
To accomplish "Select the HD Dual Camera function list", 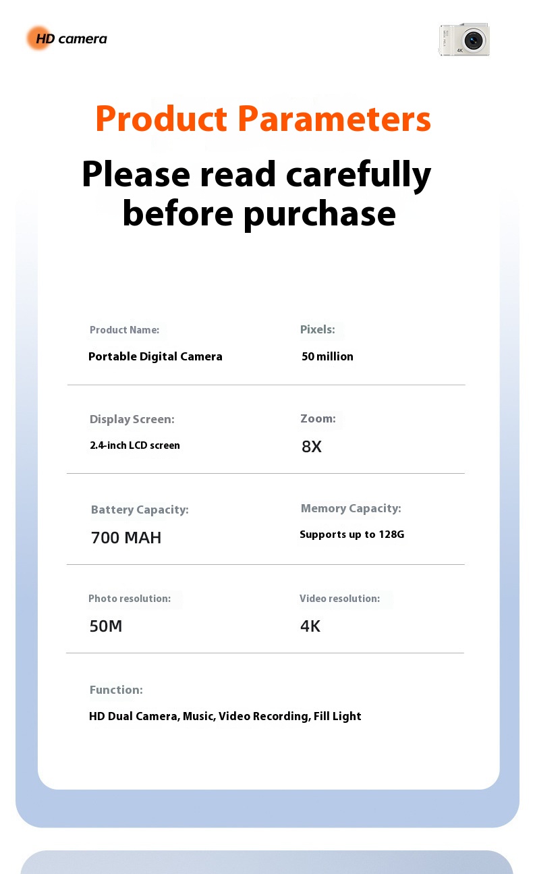I will coord(225,716).
